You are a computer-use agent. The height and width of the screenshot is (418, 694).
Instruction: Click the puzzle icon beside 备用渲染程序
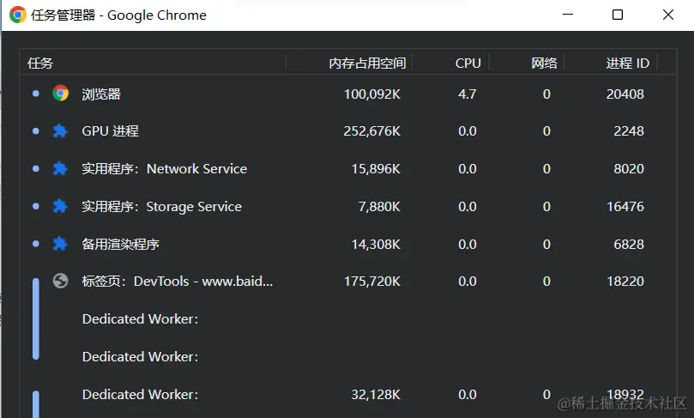pos(60,245)
